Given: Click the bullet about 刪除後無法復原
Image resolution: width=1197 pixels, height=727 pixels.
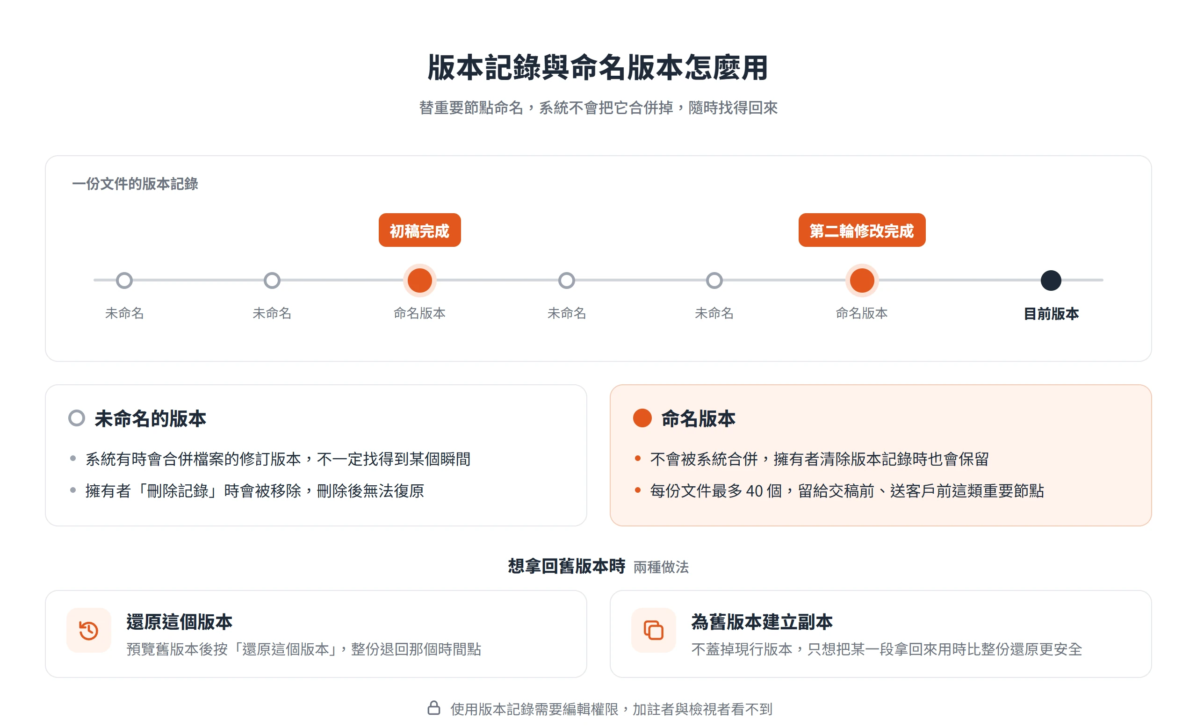Looking at the screenshot, I should click(x=254, y=490).
